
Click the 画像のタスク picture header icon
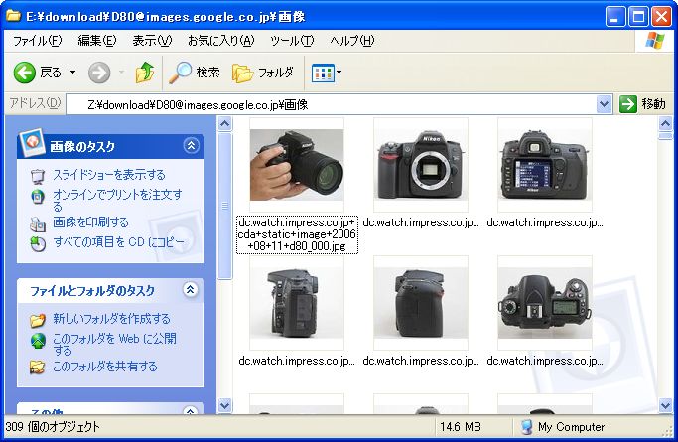point(32,142)
